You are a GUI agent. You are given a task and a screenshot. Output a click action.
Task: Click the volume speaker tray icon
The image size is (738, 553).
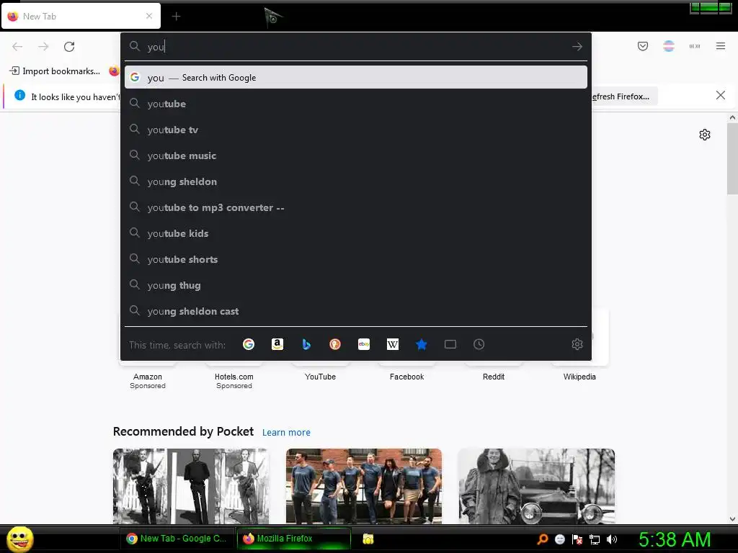pyautogui.click(x=612, y=539)
